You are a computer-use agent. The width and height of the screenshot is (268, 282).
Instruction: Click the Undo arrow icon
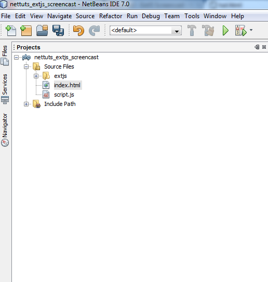78,31
